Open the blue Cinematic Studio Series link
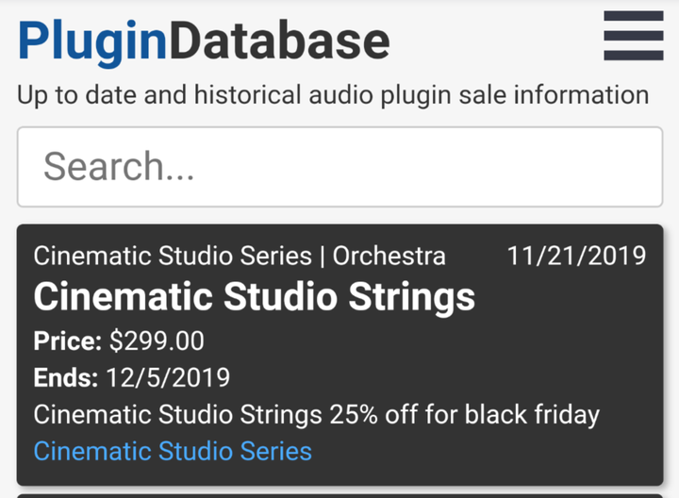 [173, 451]
